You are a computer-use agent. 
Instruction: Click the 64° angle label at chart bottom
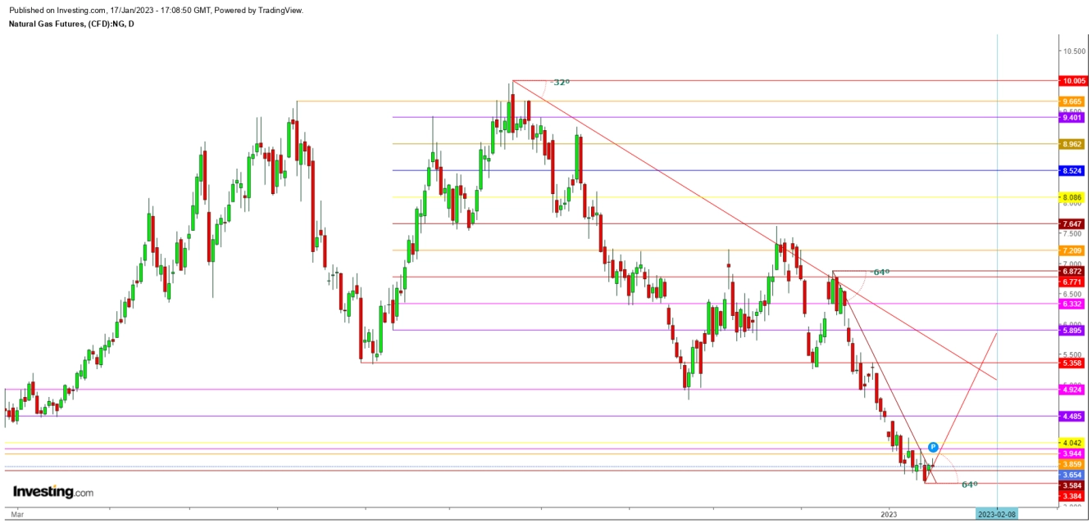click(970, 485)
